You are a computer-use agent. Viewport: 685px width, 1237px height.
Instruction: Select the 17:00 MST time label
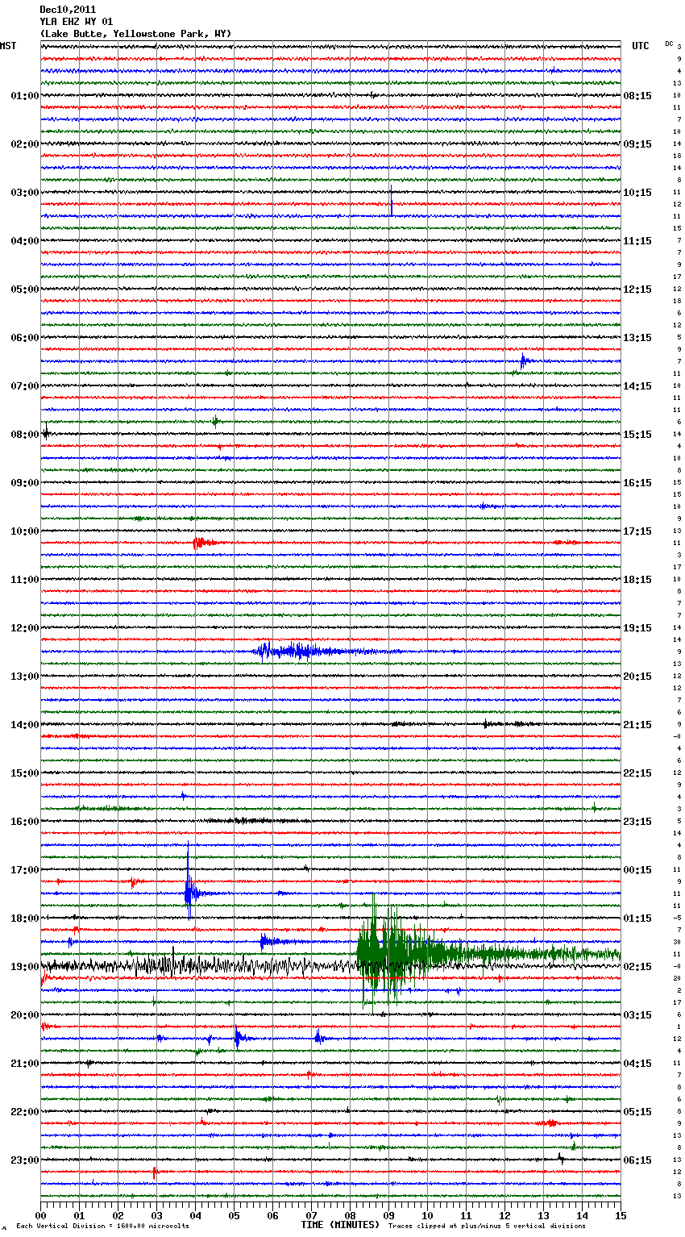25,870
